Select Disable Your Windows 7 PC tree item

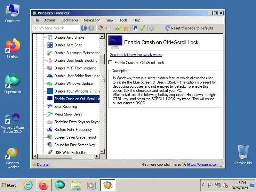(x=77, y=91)
